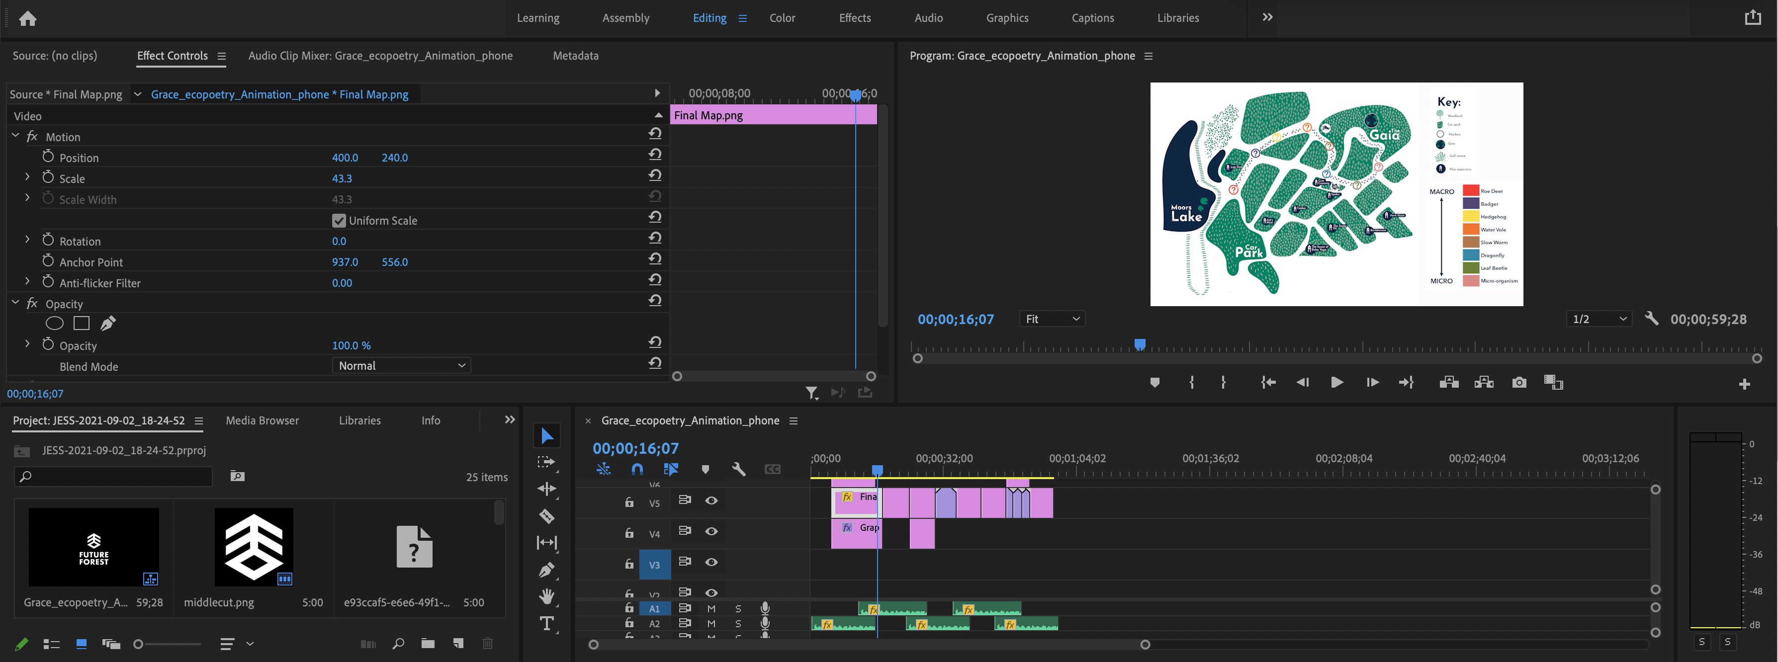The image size is (1778, 662).
Task: Mute audio track A1
Action: pyautogui.click(x=711, y=609)
